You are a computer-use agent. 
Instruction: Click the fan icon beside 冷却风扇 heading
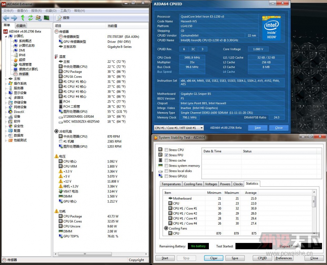[x=56, y=131]
